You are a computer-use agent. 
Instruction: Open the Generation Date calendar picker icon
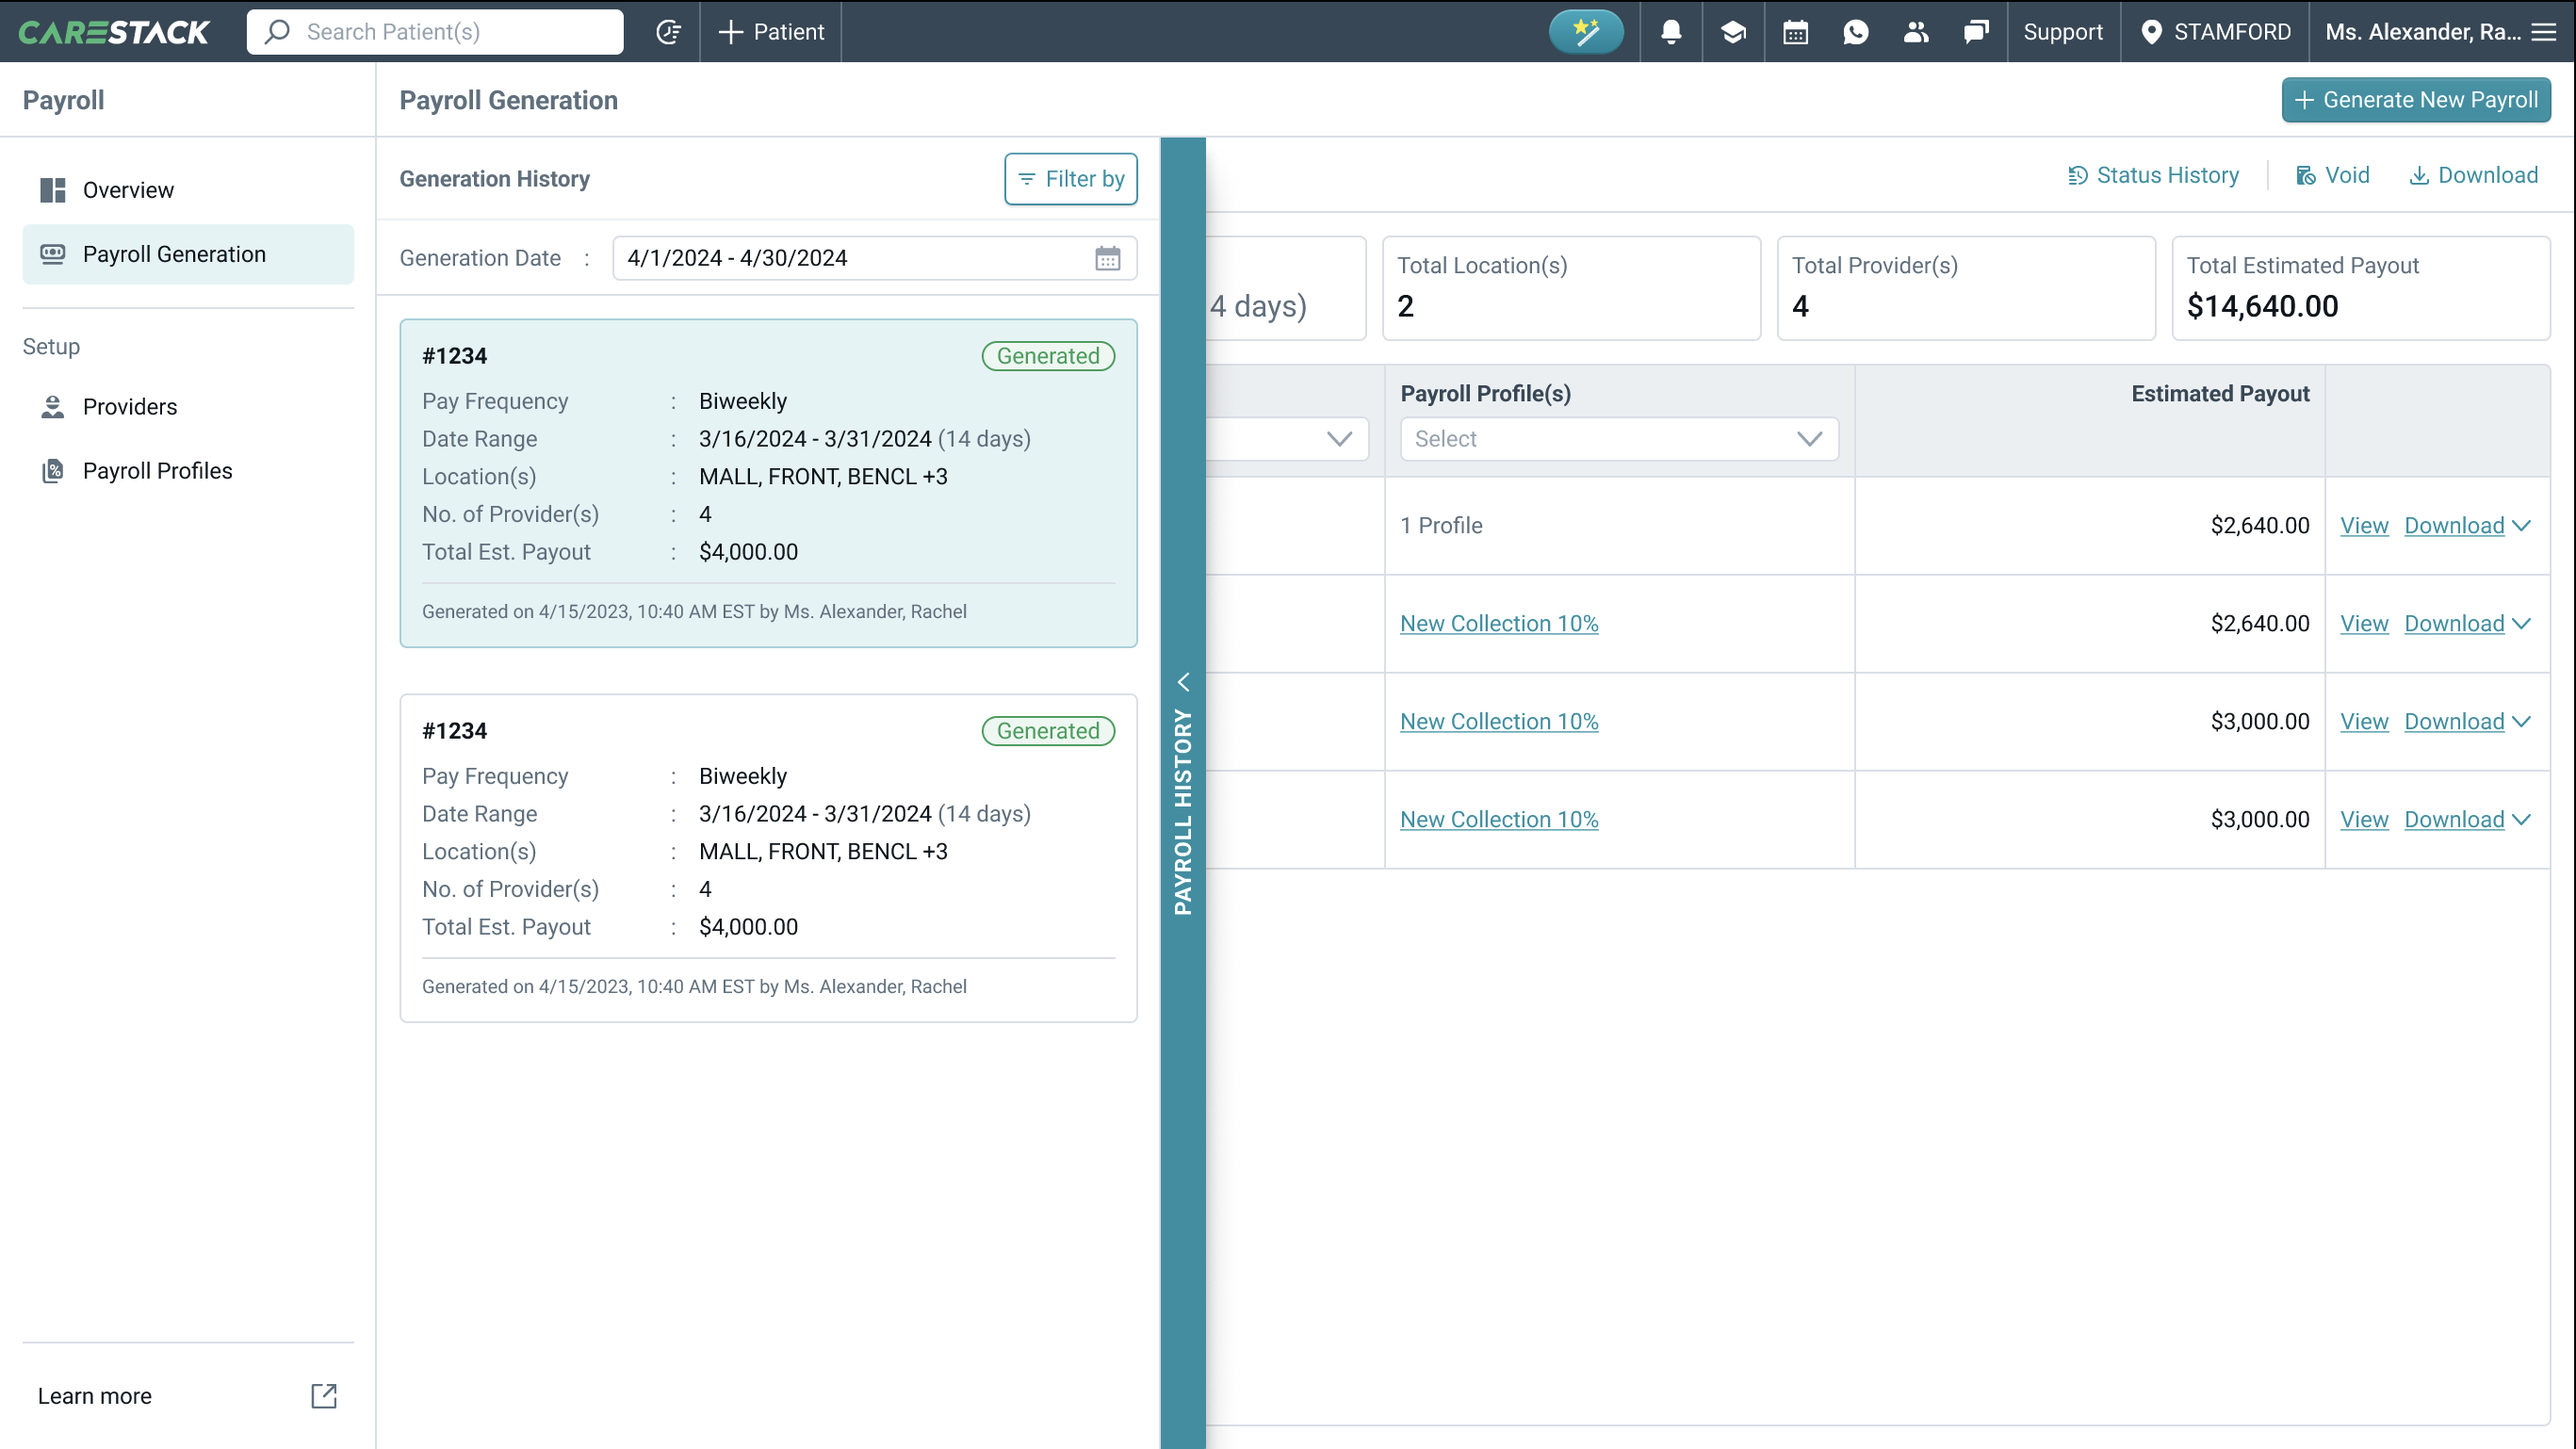(x=1107, y=258)
